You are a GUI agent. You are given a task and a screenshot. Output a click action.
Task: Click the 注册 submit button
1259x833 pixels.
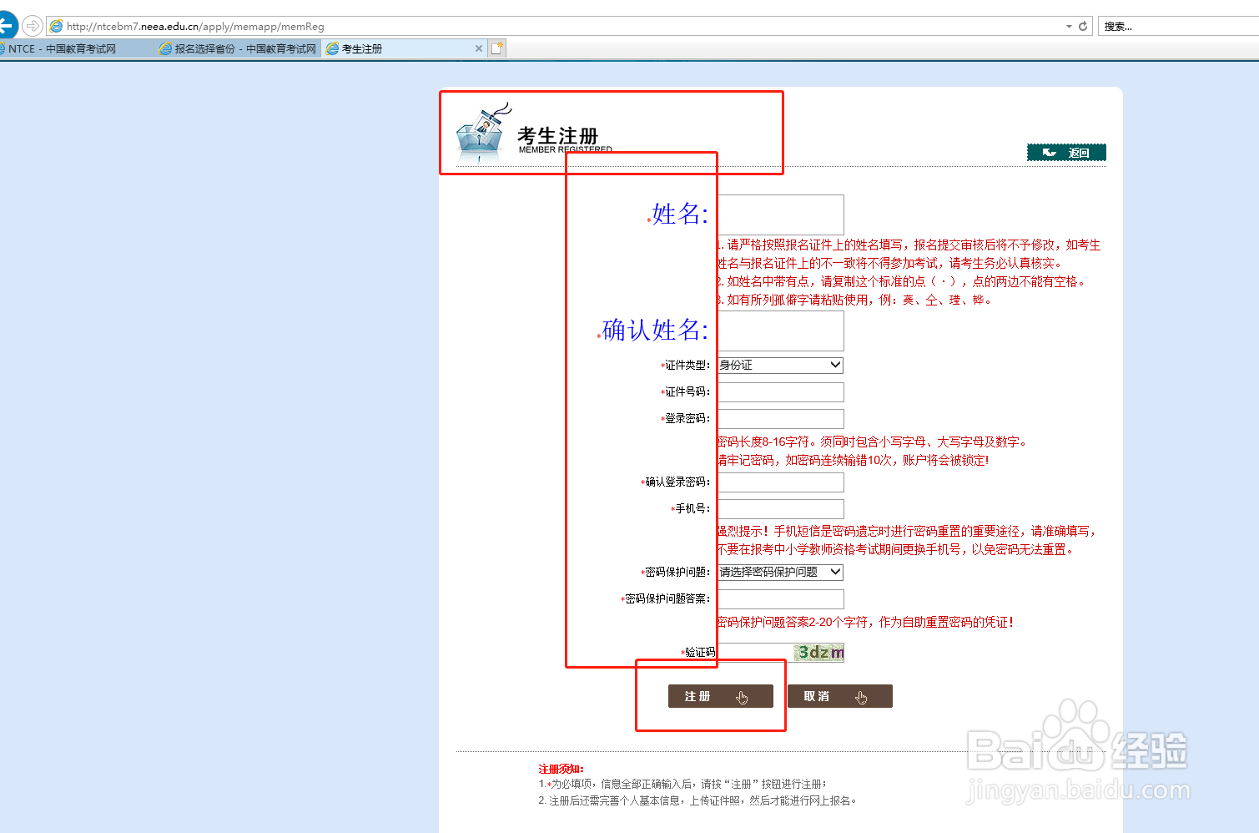coord(721,696)
